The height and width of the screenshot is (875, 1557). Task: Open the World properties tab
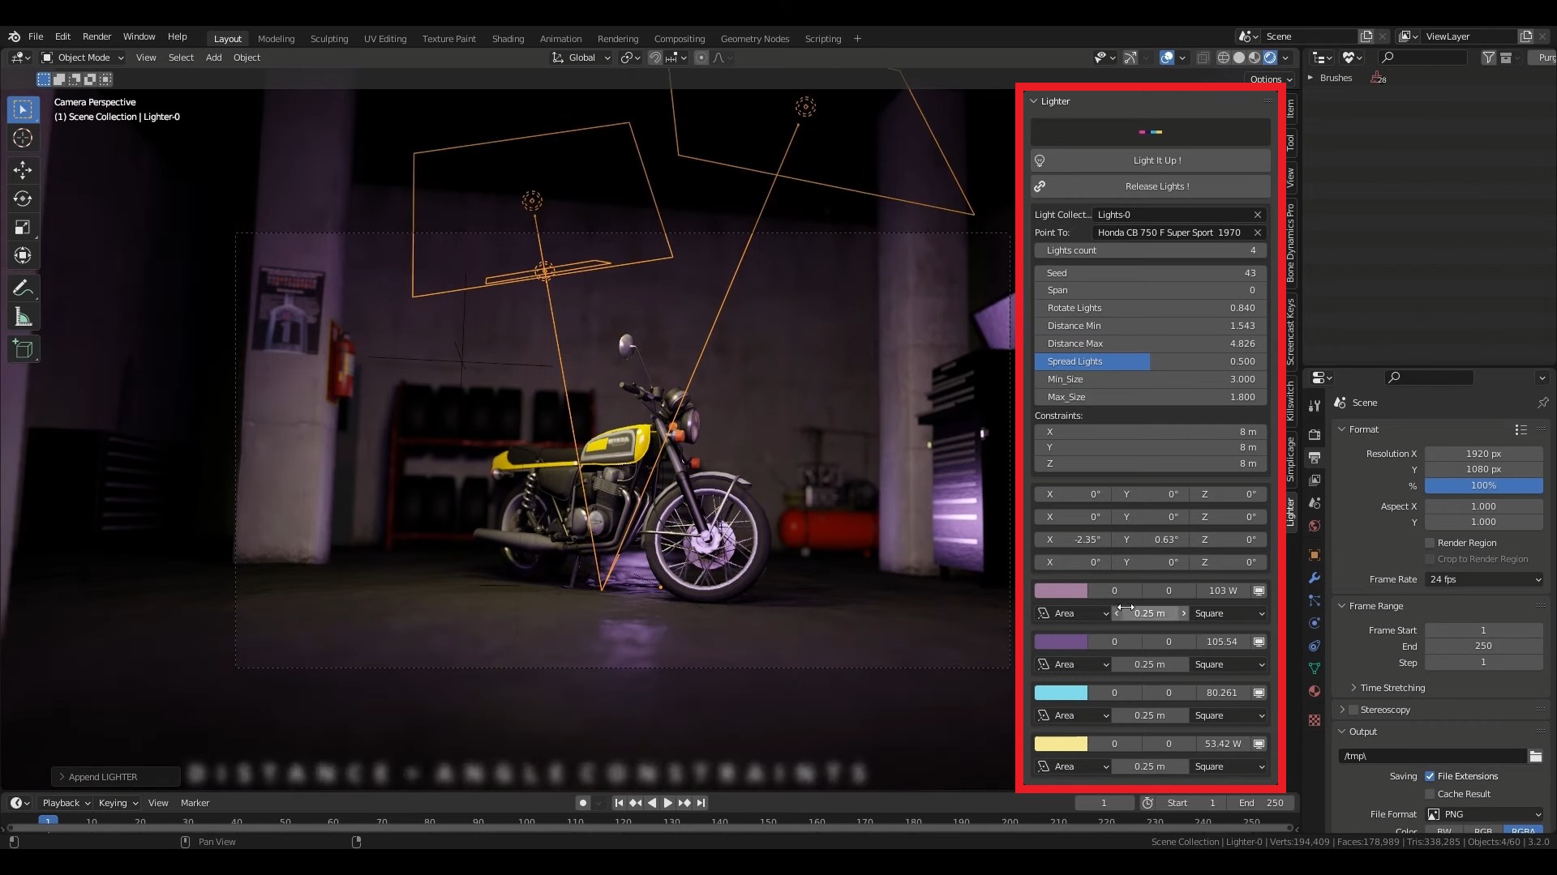click(1314, 526)
